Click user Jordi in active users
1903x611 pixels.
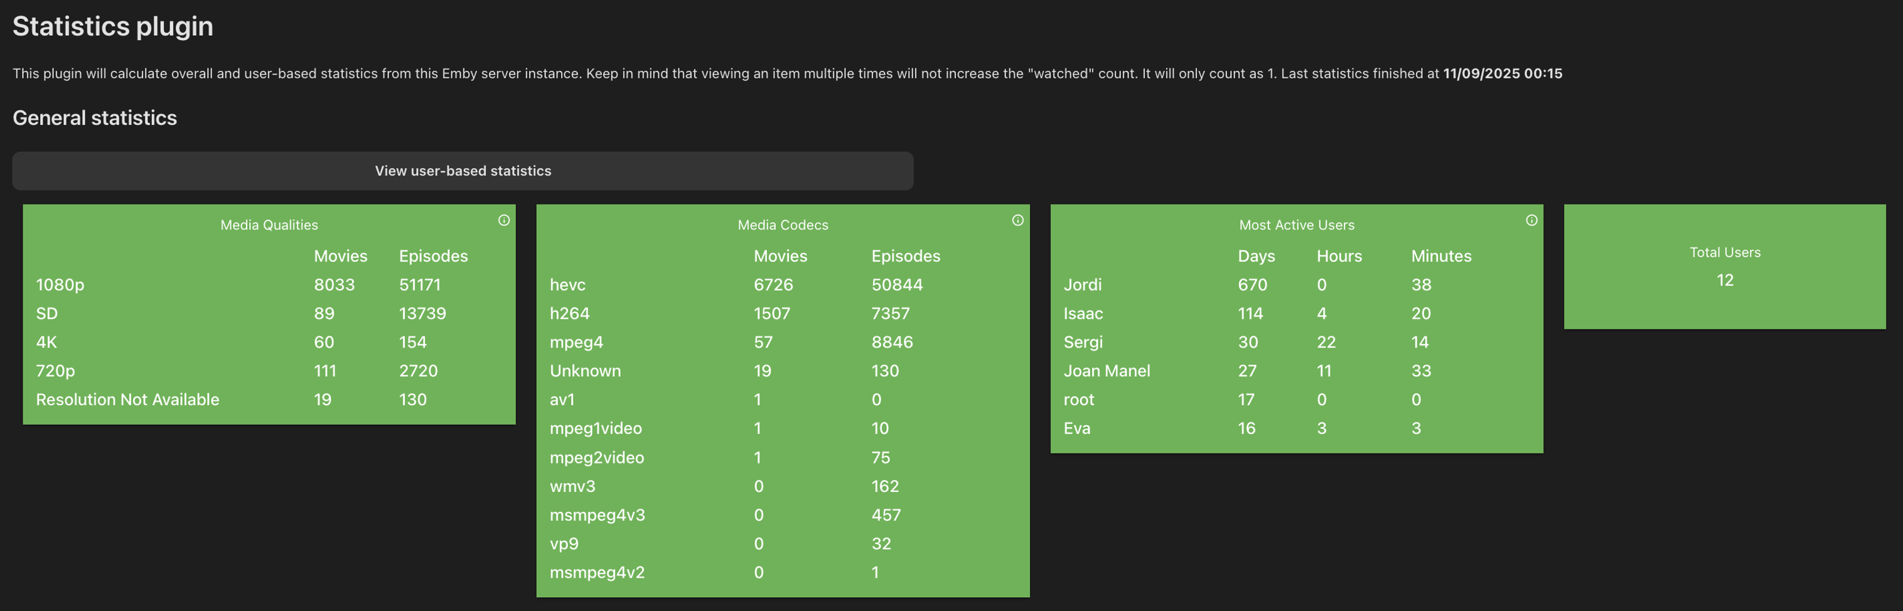(x=1082, y=285)
